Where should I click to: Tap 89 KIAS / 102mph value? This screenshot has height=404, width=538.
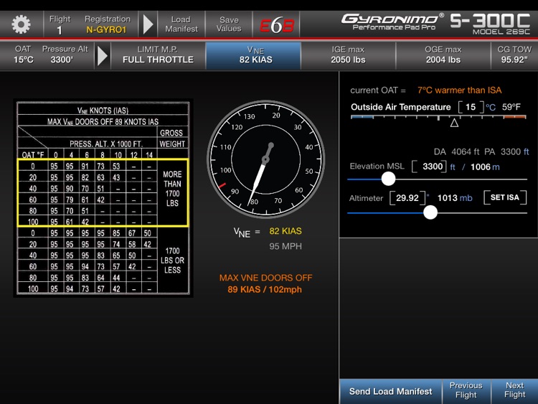click(x=265, y=289)
